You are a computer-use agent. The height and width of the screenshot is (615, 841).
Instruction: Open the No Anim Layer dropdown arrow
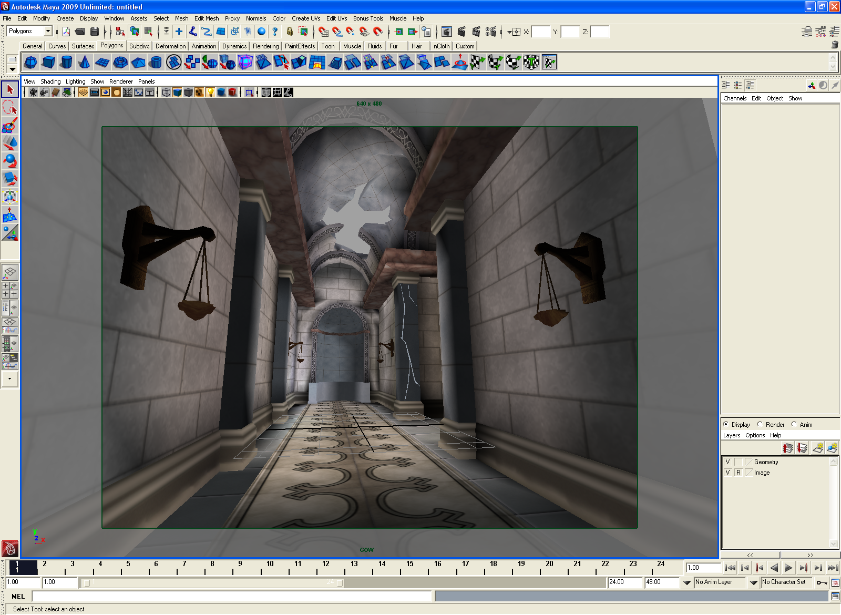pos(686,582)
